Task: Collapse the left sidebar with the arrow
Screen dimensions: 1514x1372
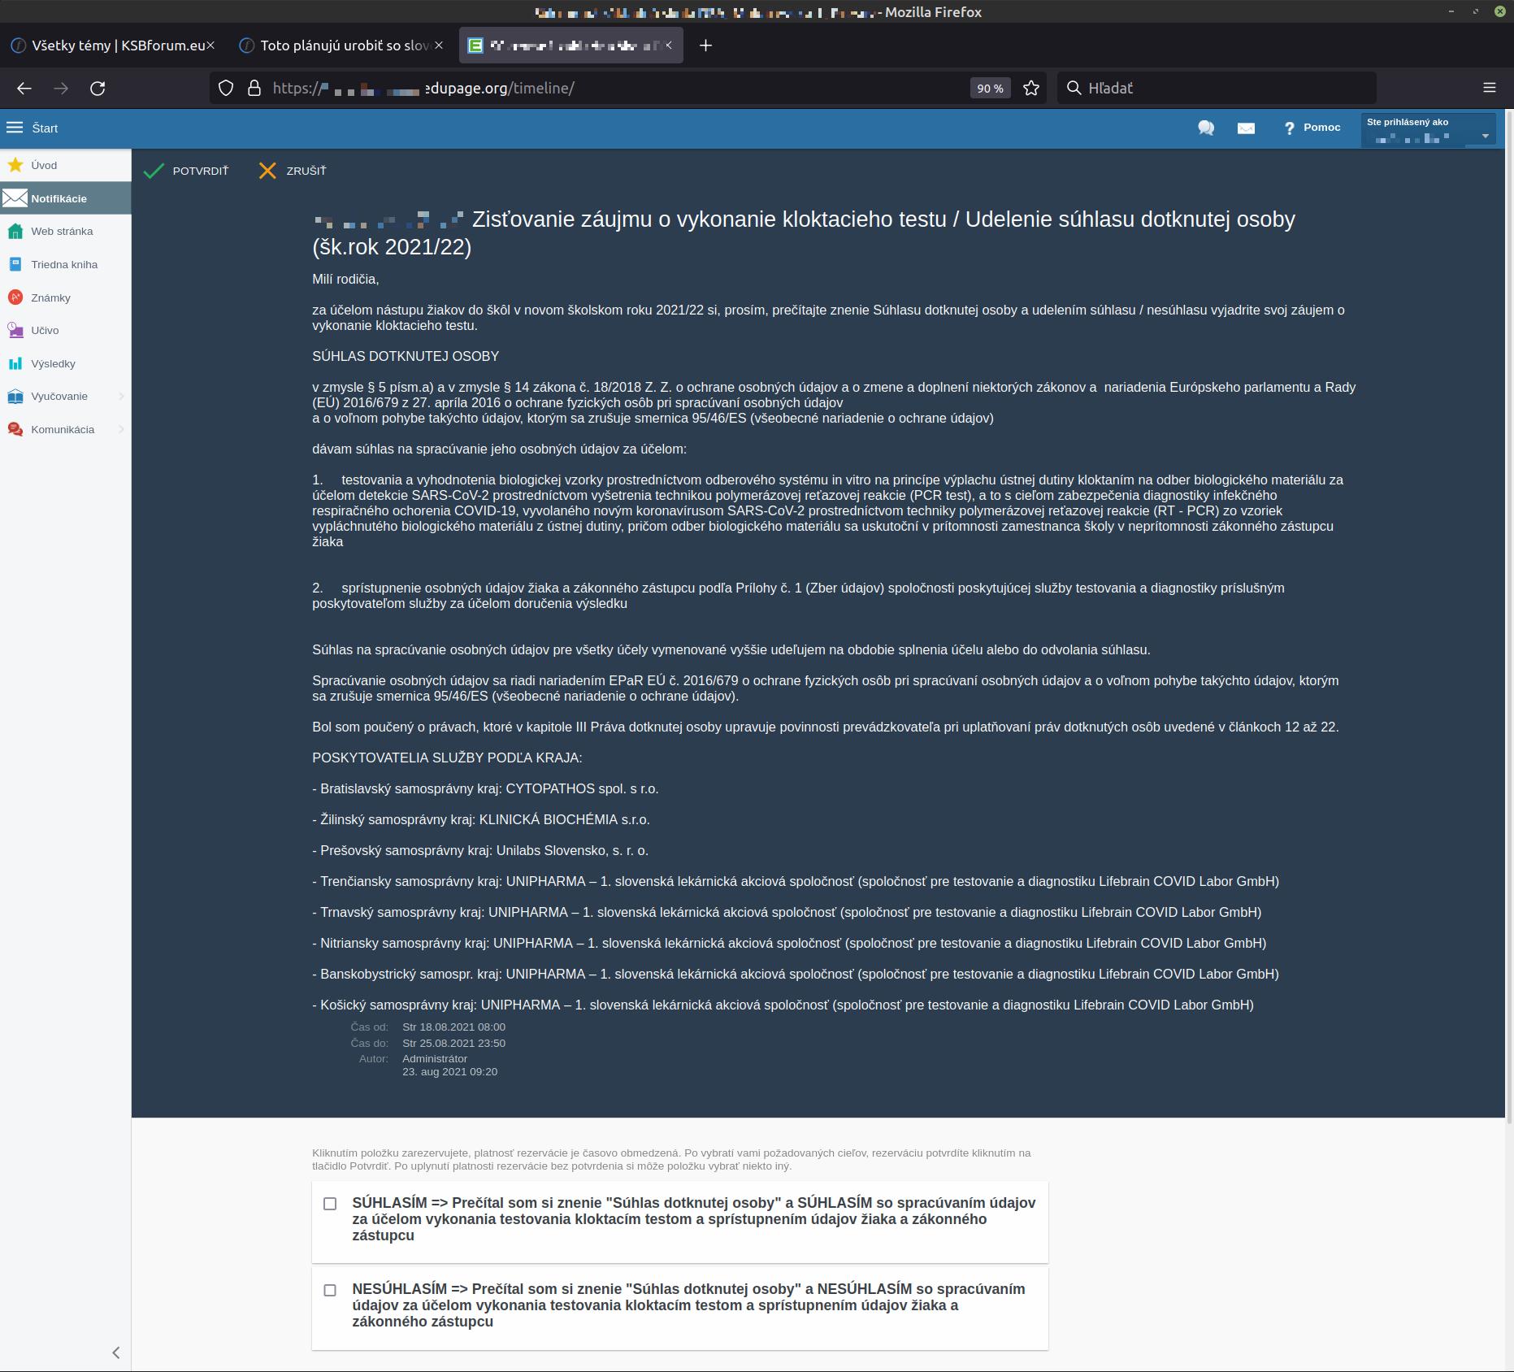Action: pos(115,1352)
